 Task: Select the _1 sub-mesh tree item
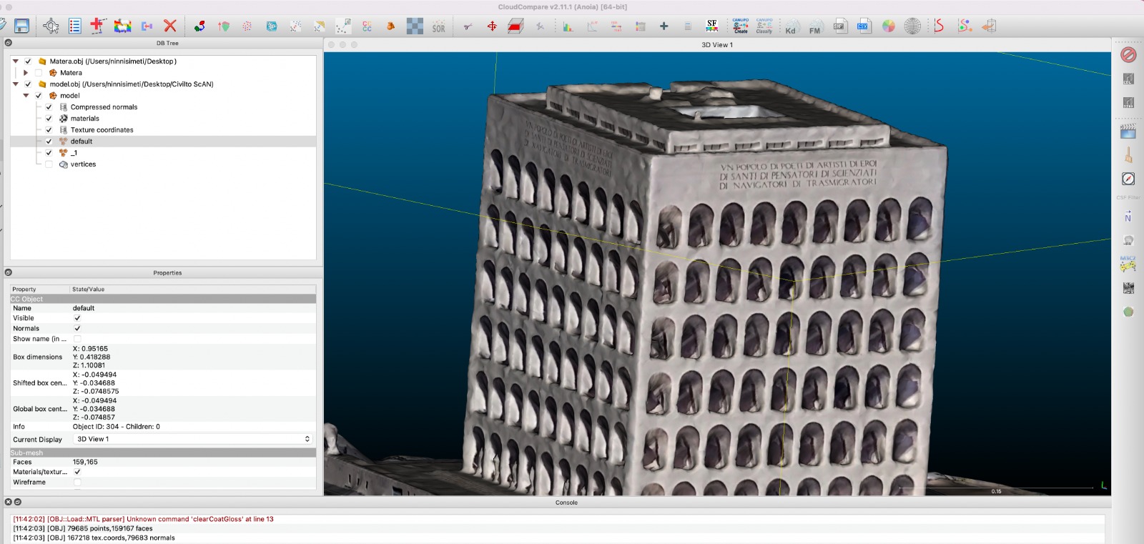pyautogui.click(x=74, y=153)
